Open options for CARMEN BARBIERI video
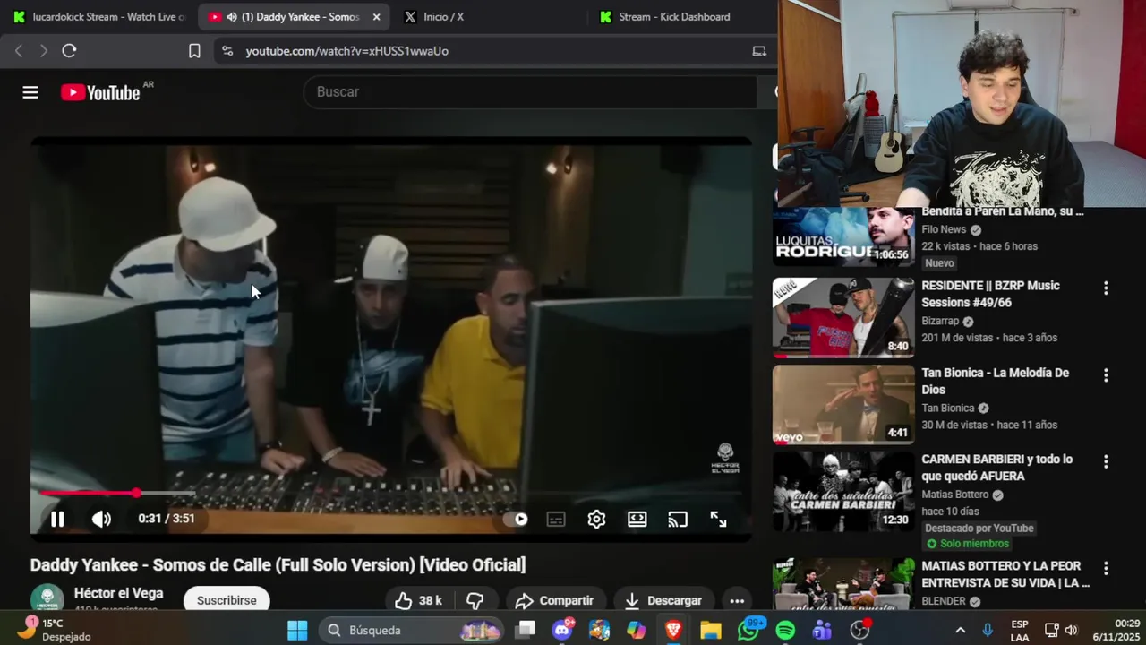1146x645 pixels. pyautogui.click(x=1106, y=461)
